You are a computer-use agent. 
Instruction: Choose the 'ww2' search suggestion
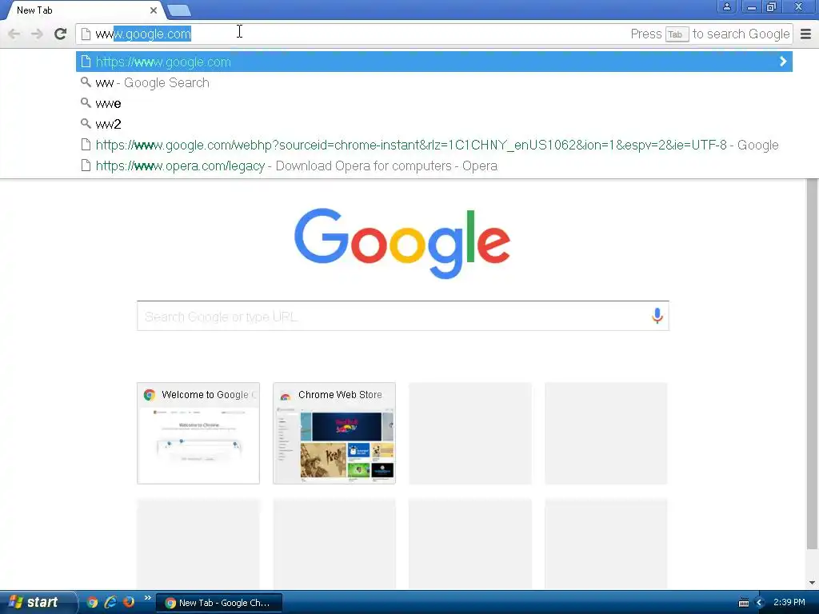(434, 124)
